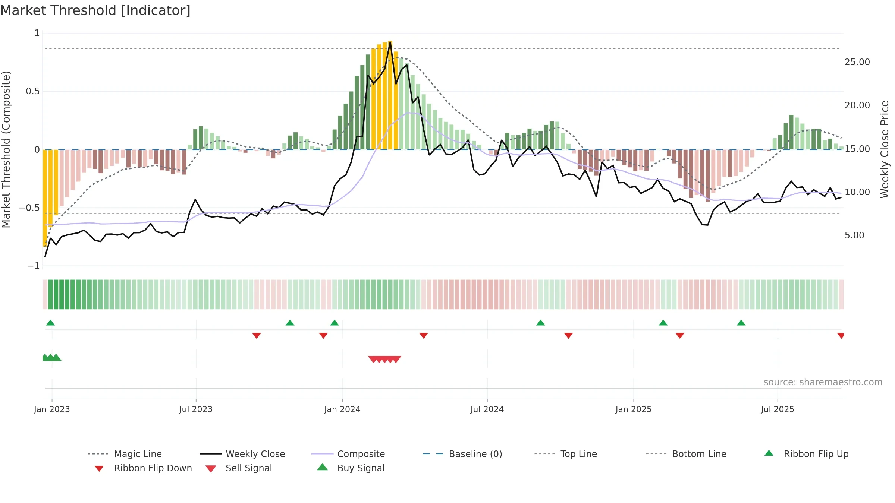Click the Sell Signal cluster in early 2024
Image resolution: width=895 pixels, height=503 pixels.
click(384, 359)
